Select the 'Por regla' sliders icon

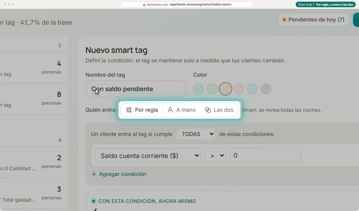(x=129, y=110)
